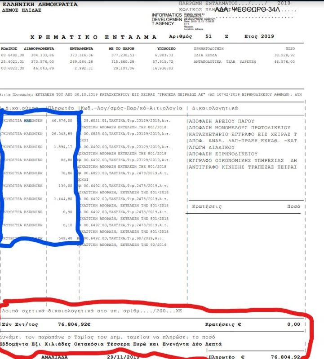The width and height of the screenshot is (324, 359).
Task: Click the ΧΡΗΜΑΤΙΚΟ ΕΝΤΑΛΜΑ document title
Action: [88, 37]
